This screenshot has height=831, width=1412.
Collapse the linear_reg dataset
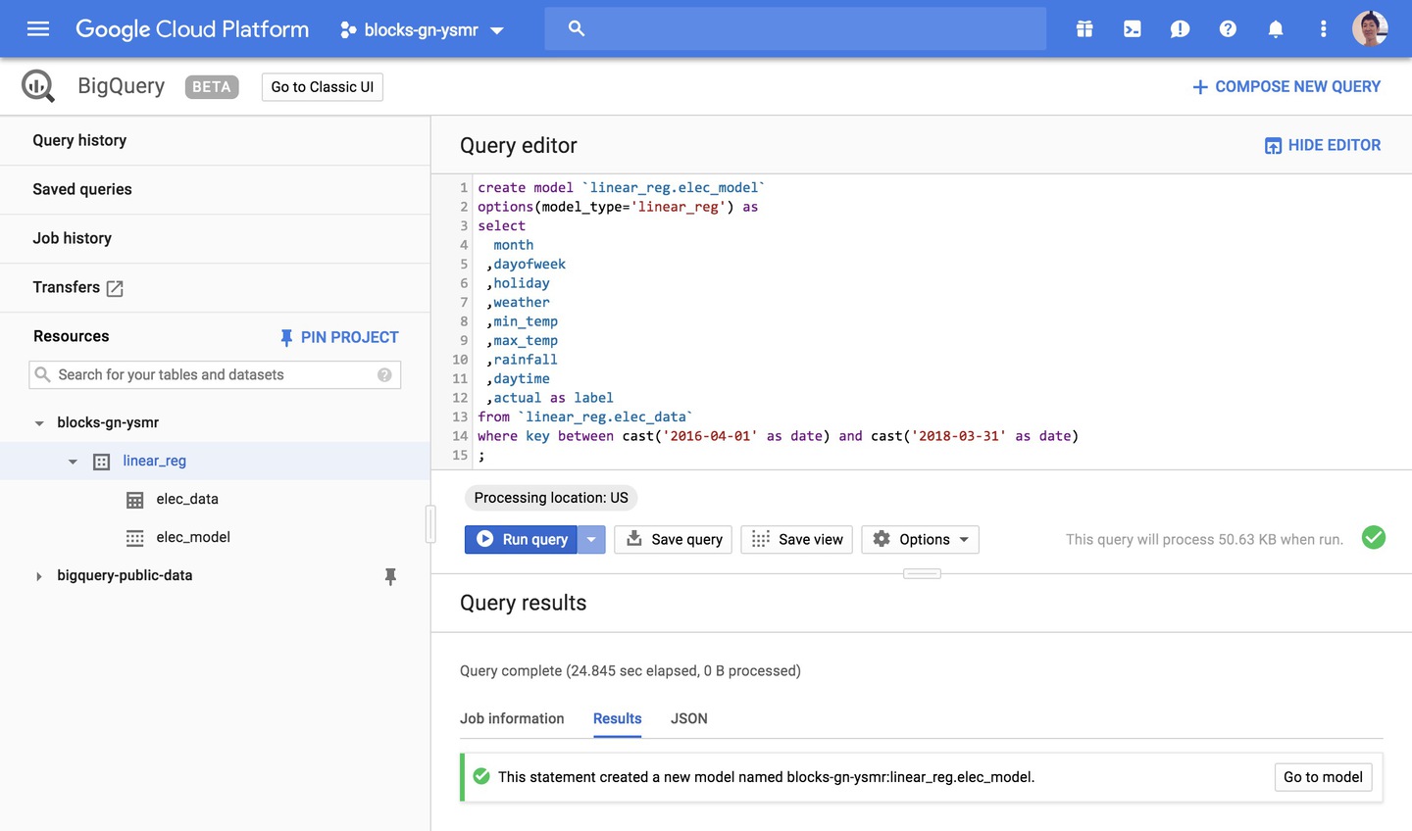click(73, 462)
